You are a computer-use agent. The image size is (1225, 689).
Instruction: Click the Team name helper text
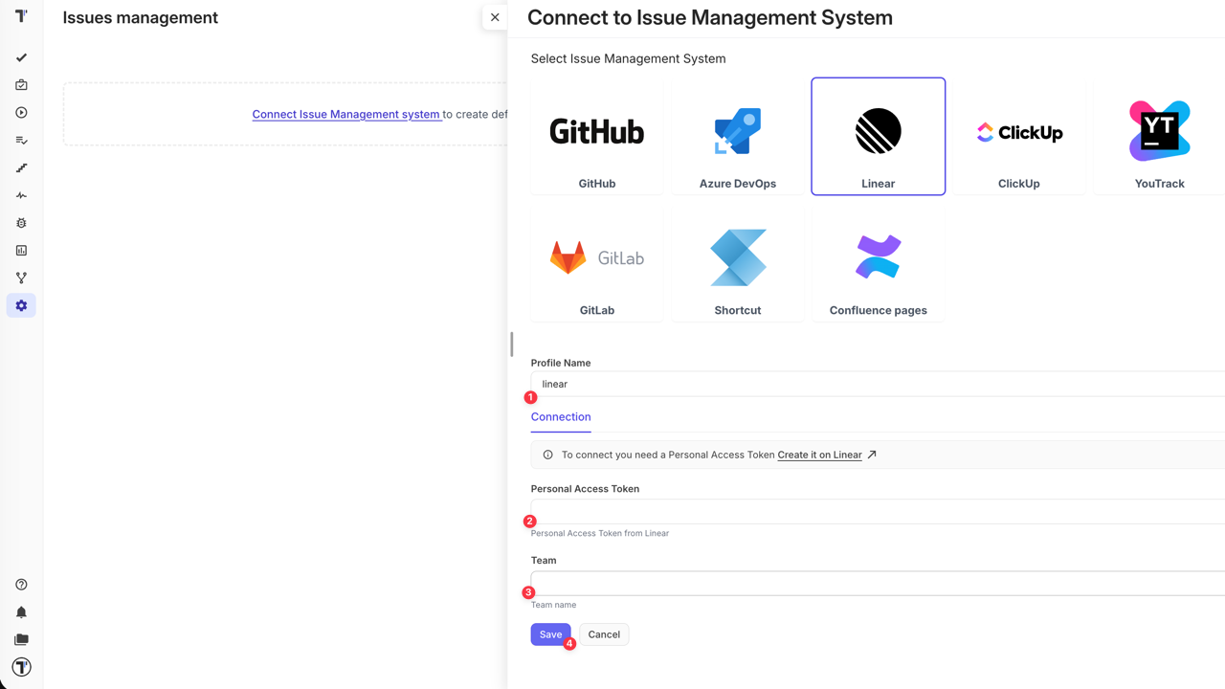[x=554, y=605]
